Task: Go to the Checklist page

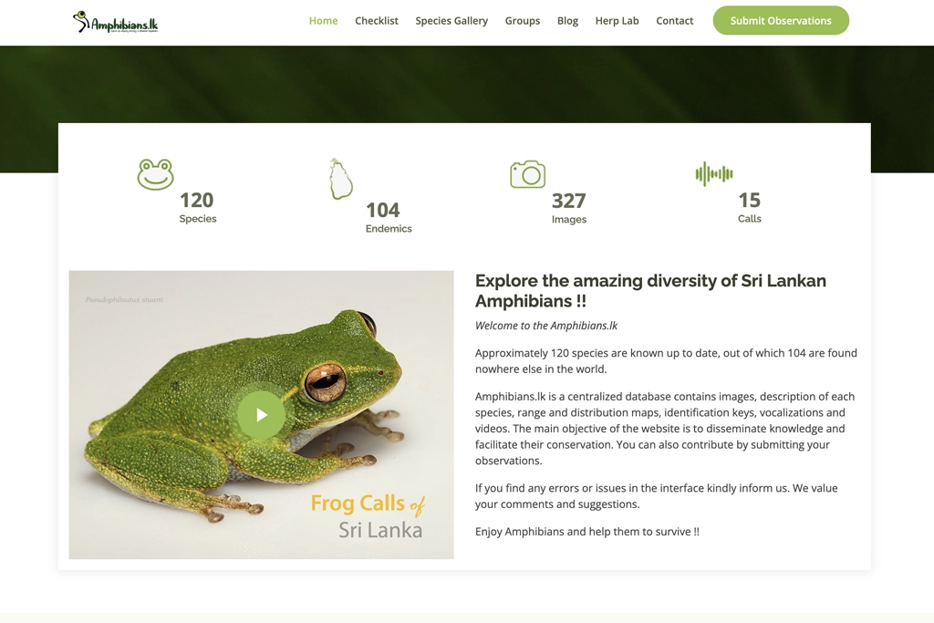Action: pos(376,21)
